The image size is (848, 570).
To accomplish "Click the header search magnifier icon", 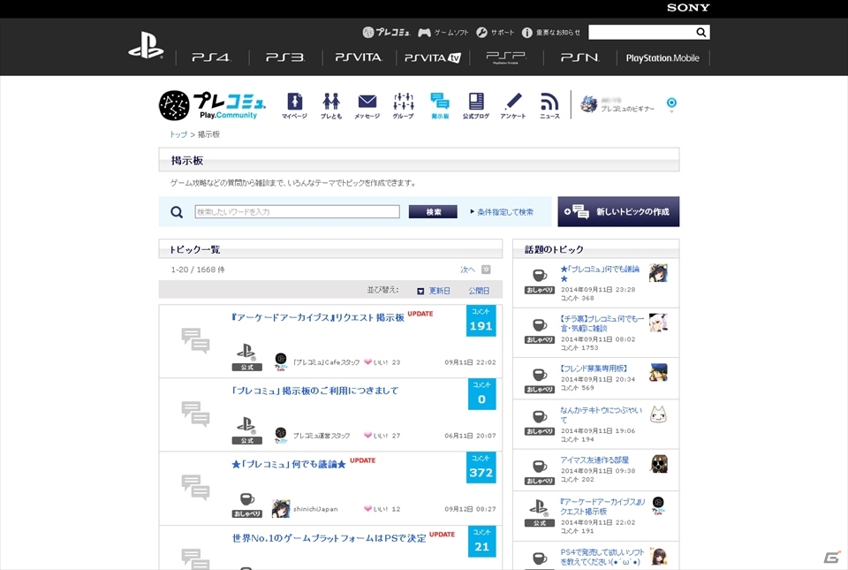I will (701, 33).
